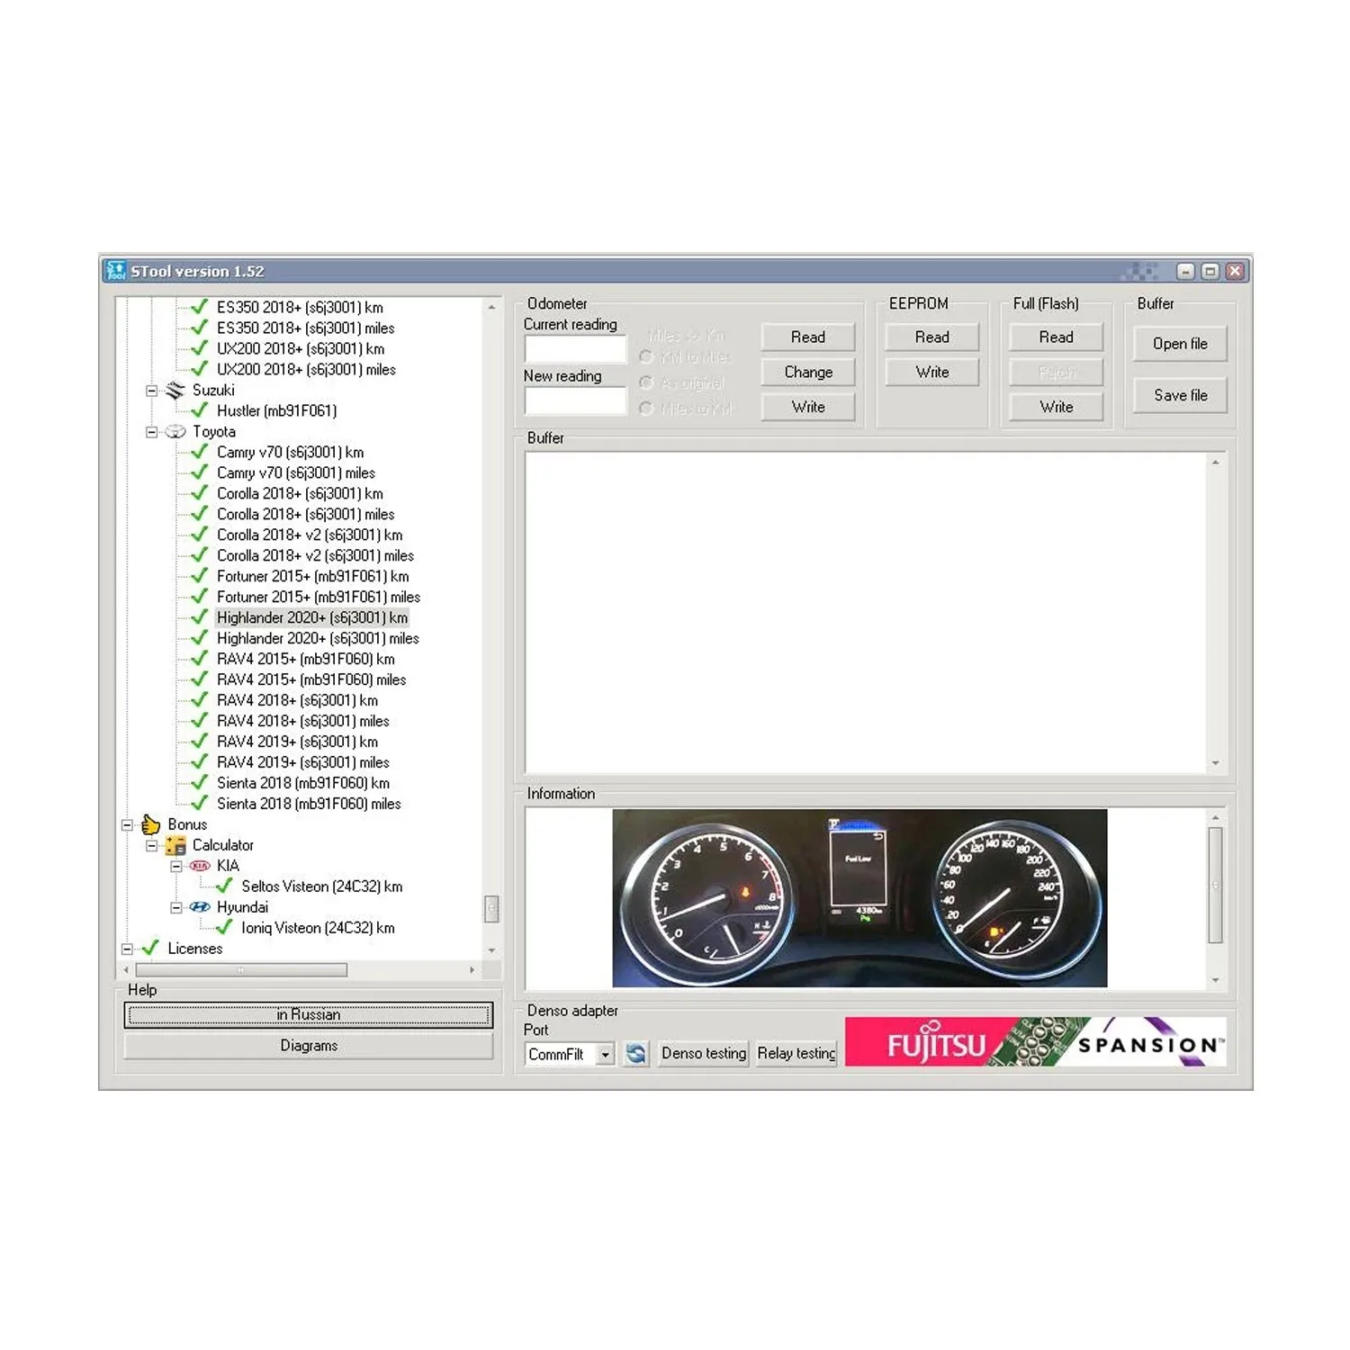
Task: Select the Calculator icon in the tree
Action: click(x=174, y=844)
